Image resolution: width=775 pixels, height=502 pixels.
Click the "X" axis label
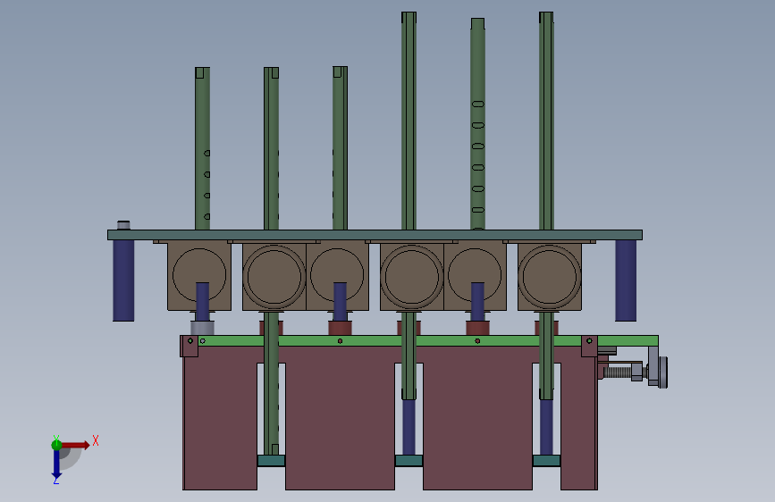pyautogui.click(x=96, y=440)
